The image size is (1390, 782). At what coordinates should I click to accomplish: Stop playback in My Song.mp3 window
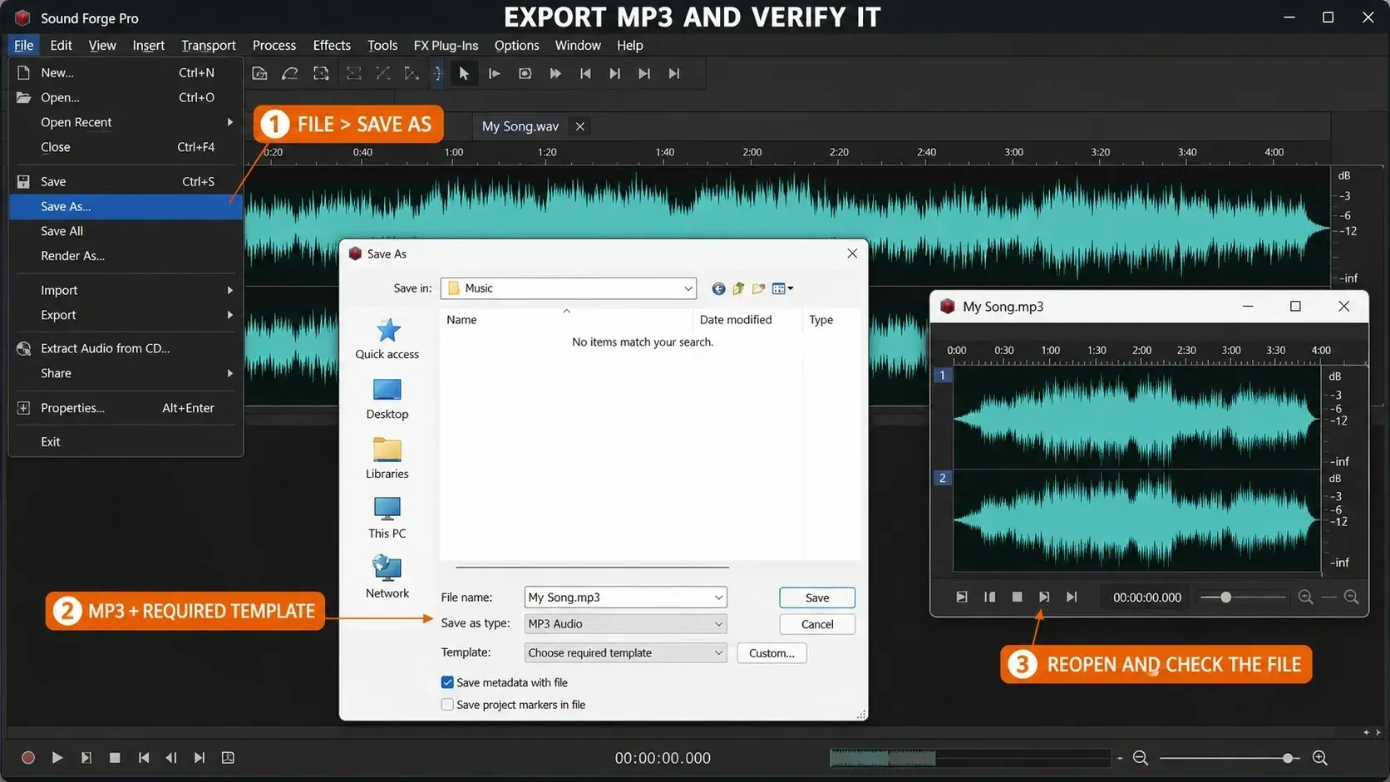[x=1017, y=598]
